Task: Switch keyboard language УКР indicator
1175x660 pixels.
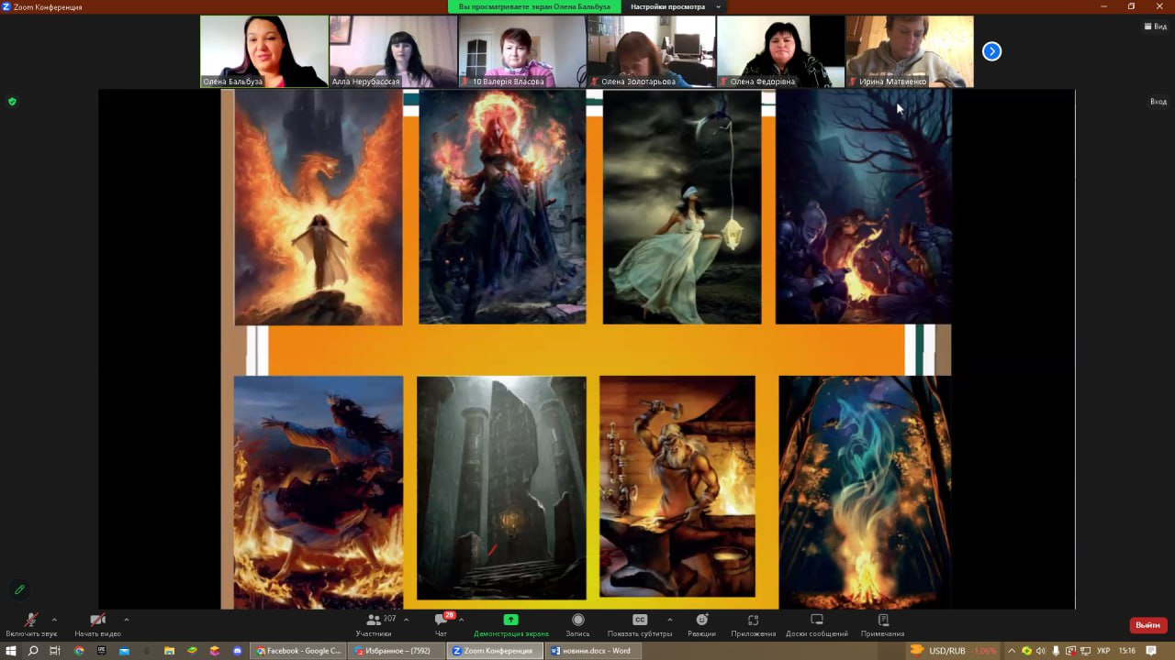Action: (1103, 651)
